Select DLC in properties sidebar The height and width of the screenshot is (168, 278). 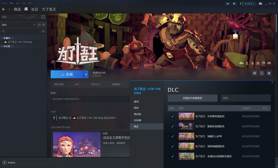click(147, 127)
